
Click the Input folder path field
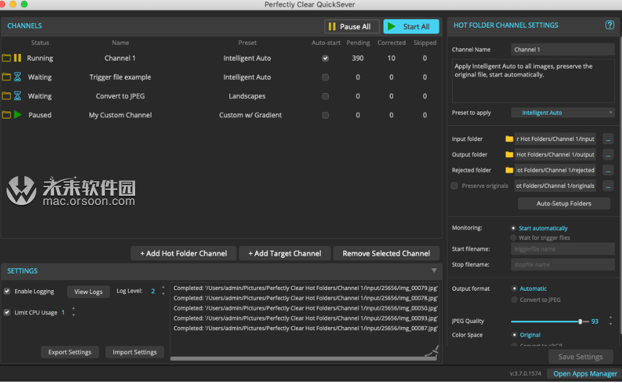555,139
